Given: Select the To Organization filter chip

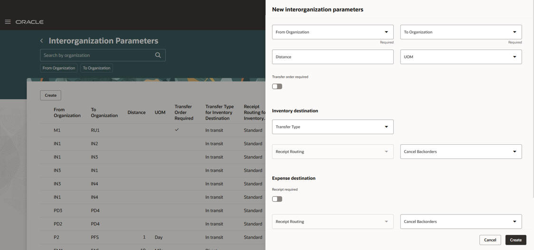Looking at the screenshot, I should [97, 68].
